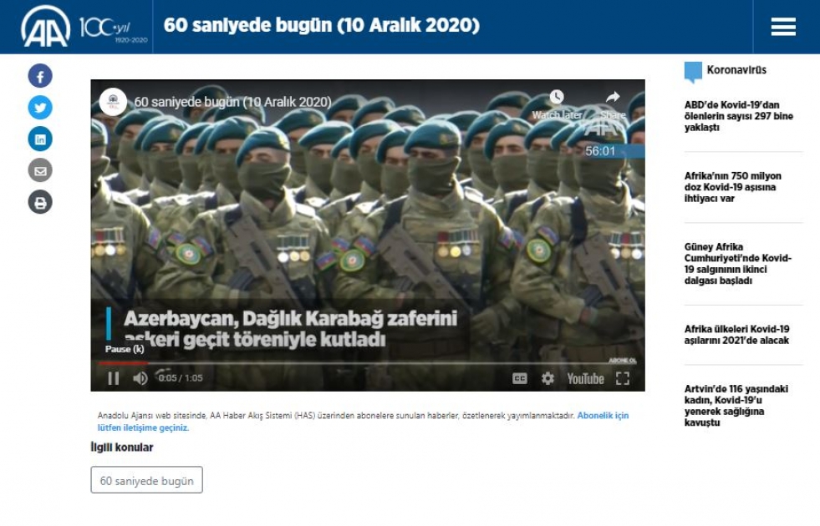This screenshot has width=820, height=526.
Task: Open 'Artvin'de 116 yaşındaki kadın' article
Action: (736, 405)
